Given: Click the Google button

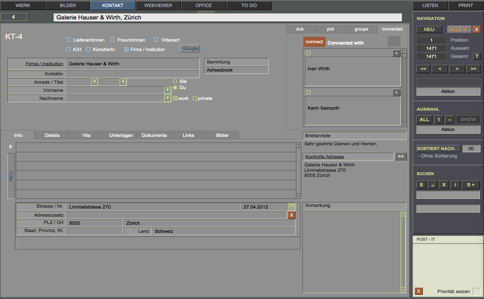Looking at the screenshot, I should tap(190, 49).
